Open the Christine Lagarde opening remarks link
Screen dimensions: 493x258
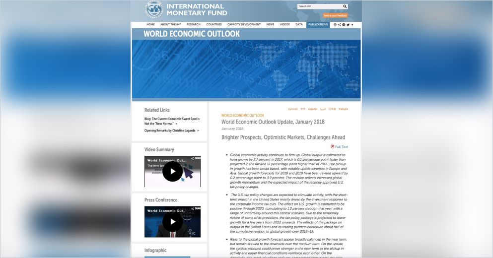(x=169, y=130)
